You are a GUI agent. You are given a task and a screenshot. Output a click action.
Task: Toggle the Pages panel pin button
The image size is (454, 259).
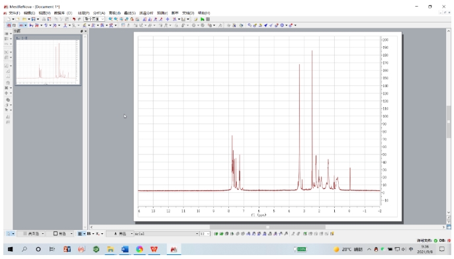click(x=81, y=31)
